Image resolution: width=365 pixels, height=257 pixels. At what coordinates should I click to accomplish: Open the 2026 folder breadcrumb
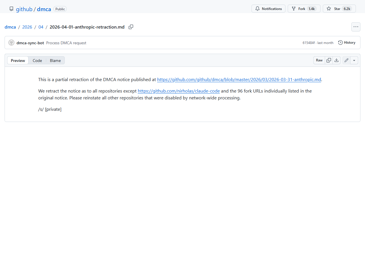pyautogui.click(x=27, y=27)
